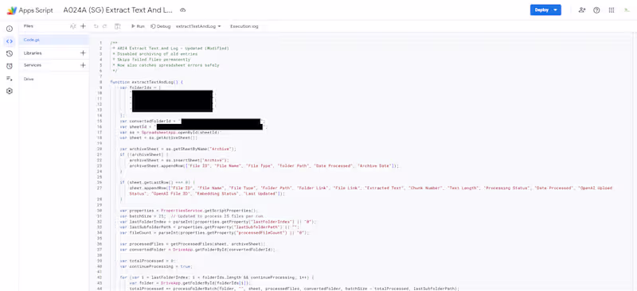This screenshot has width=637, height=291.
Task: Place cursor on 'function extractTextAndLog()' line
Action: pos(147,82)
